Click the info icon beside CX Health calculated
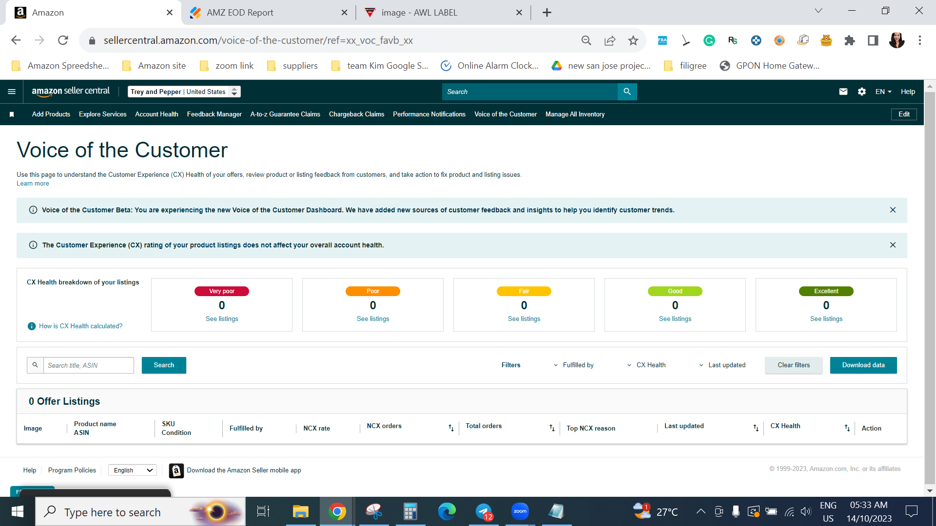The height and width of the screenshot is (526, 936). pyautogui.click(x=32, y=326)
